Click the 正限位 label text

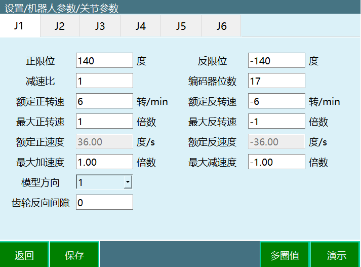pos(41,61)
